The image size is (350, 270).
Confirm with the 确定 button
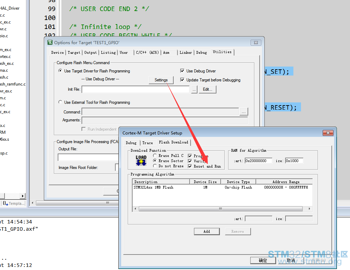coord(263,260)
